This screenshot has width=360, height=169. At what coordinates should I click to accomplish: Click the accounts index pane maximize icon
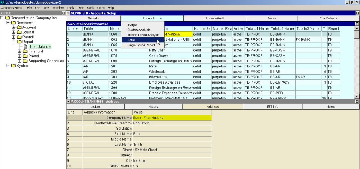point(357,24)
